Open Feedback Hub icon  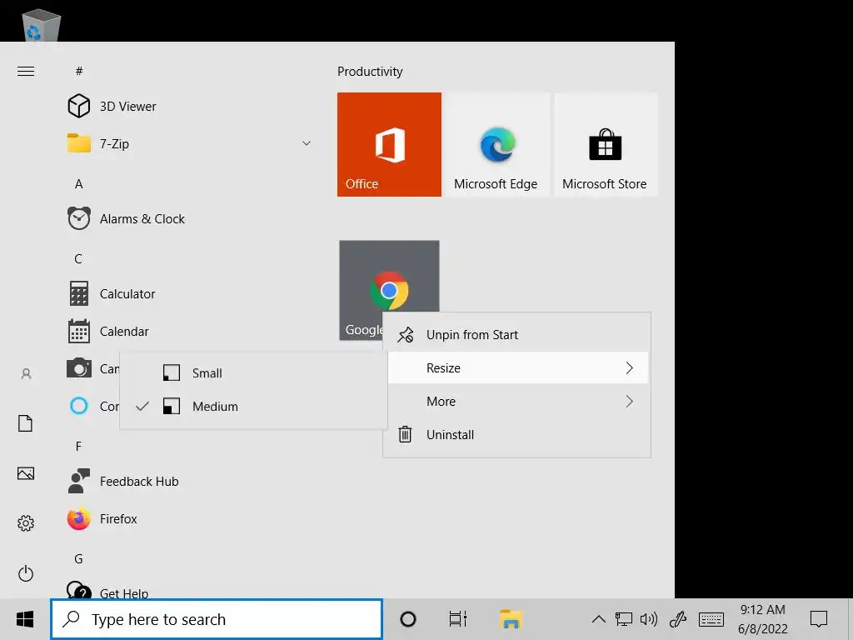tap(79, 481)
